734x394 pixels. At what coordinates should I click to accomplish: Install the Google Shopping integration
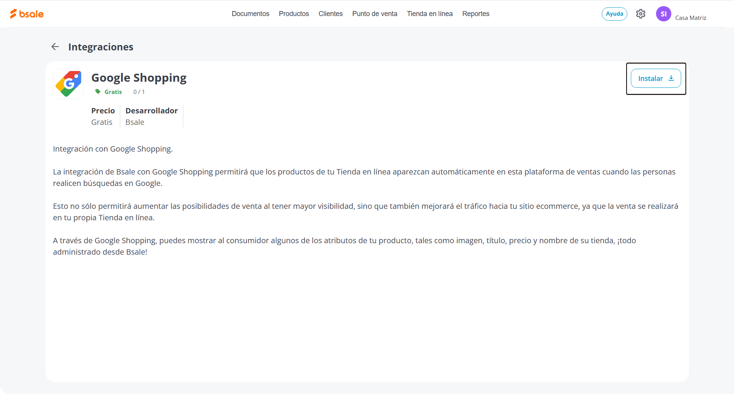coord(656,78)
